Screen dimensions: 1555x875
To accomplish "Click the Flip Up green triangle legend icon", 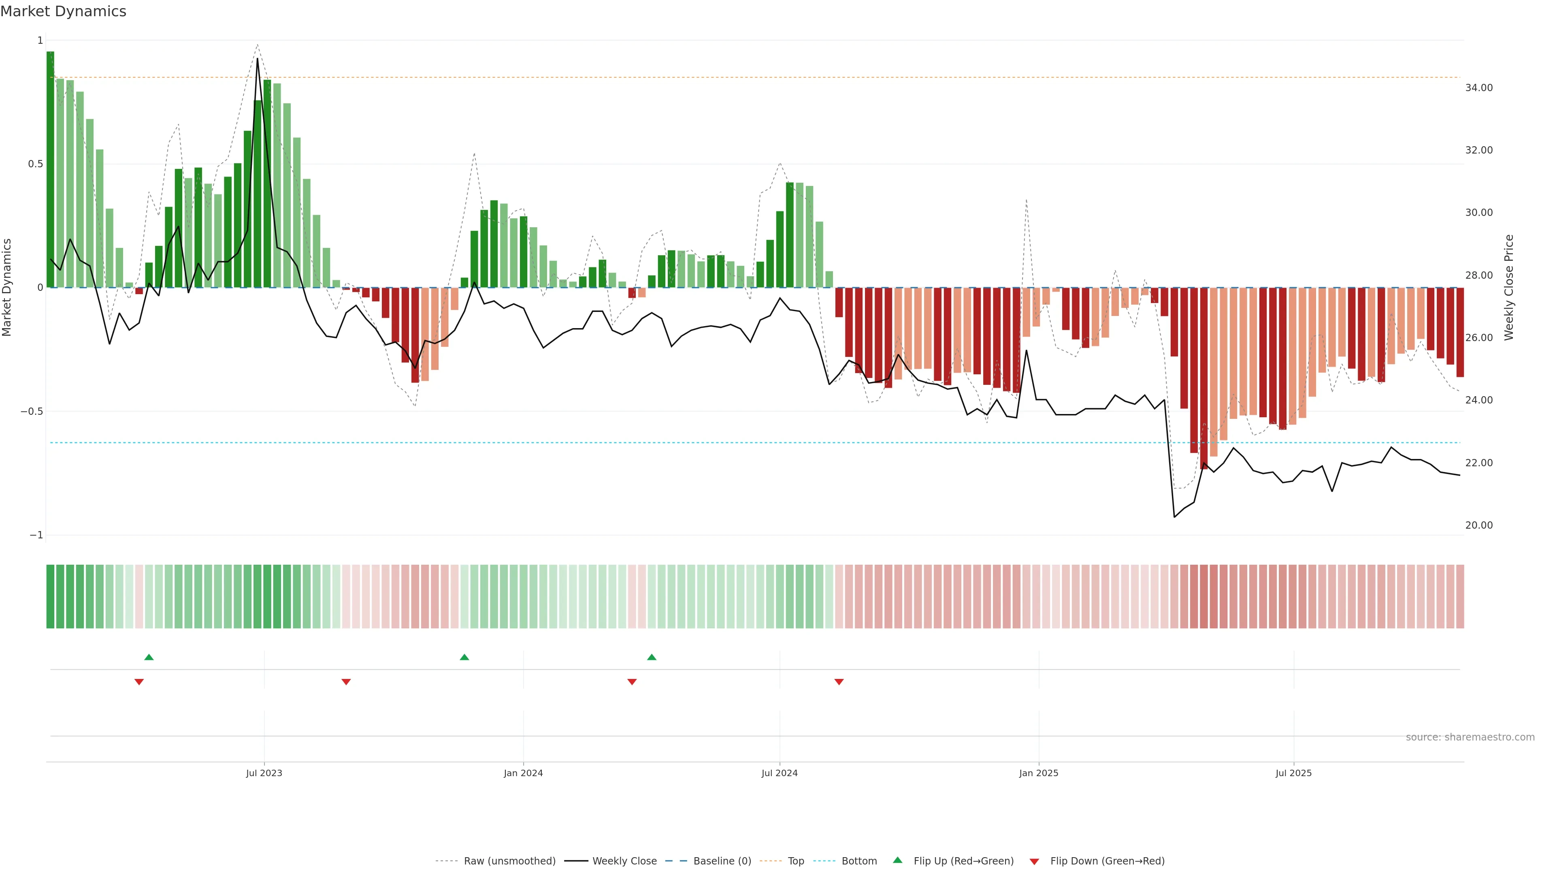I will click(x=898, y=860).
